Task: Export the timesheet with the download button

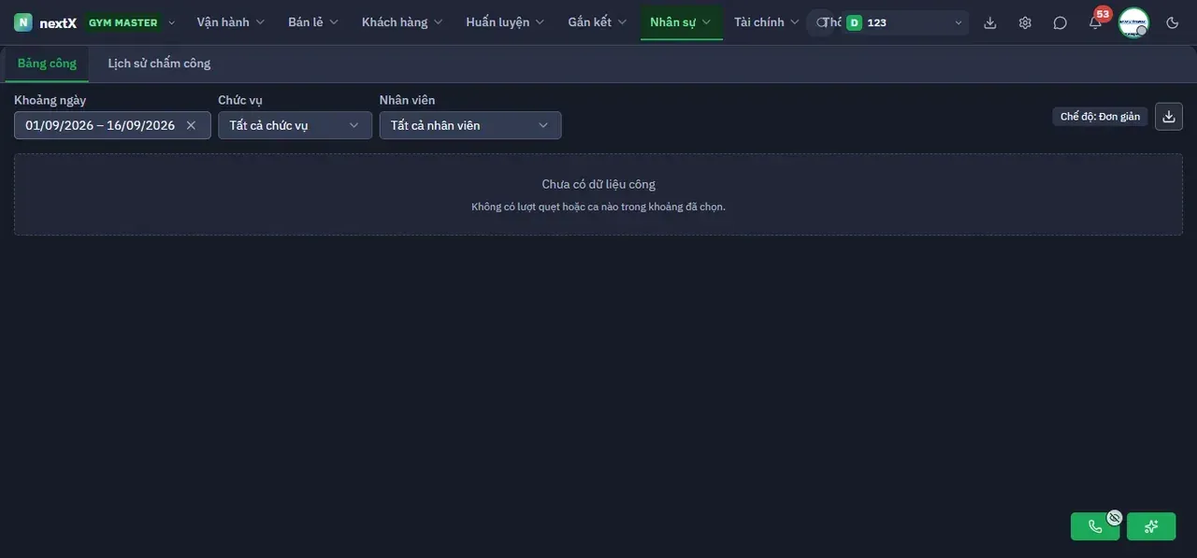Action: pos(1169,117)
